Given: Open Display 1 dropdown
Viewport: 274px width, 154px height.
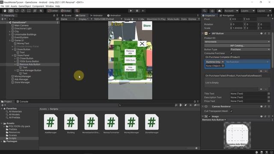Looking at the screenshot, I should pyautogui.click(x=85, y=19).
